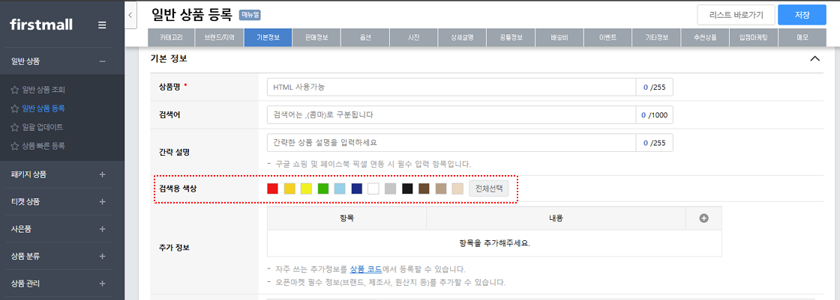Collapse the 일반 상품 menu with minus icon
This screenshot has height=300, width=840.
102,61
